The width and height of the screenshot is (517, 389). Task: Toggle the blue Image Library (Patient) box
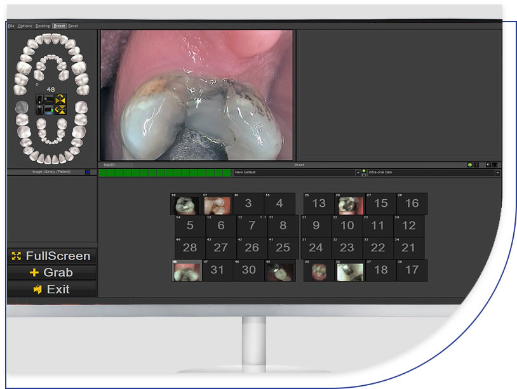(87, 172)
